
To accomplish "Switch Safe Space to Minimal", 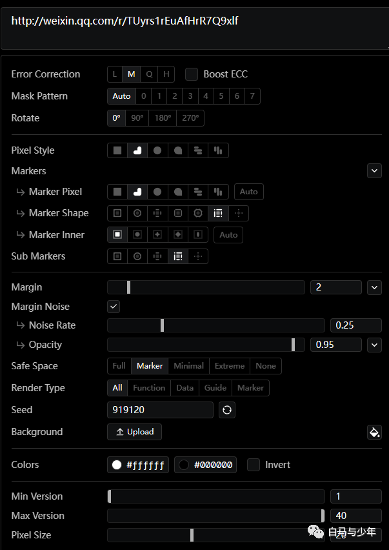I will [188, 366].
